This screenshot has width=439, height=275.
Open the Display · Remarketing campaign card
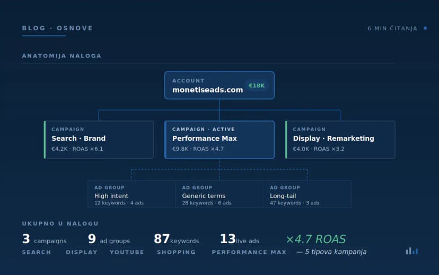[x=340, y=140]
